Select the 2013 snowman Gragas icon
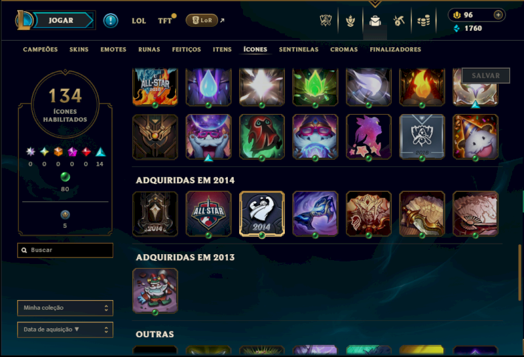The height and width of the screenshot is (357, 524). click(155, 290)
